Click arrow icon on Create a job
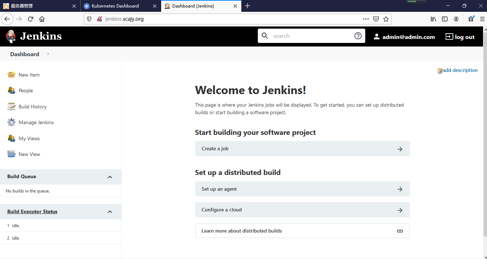 point(400,149)
